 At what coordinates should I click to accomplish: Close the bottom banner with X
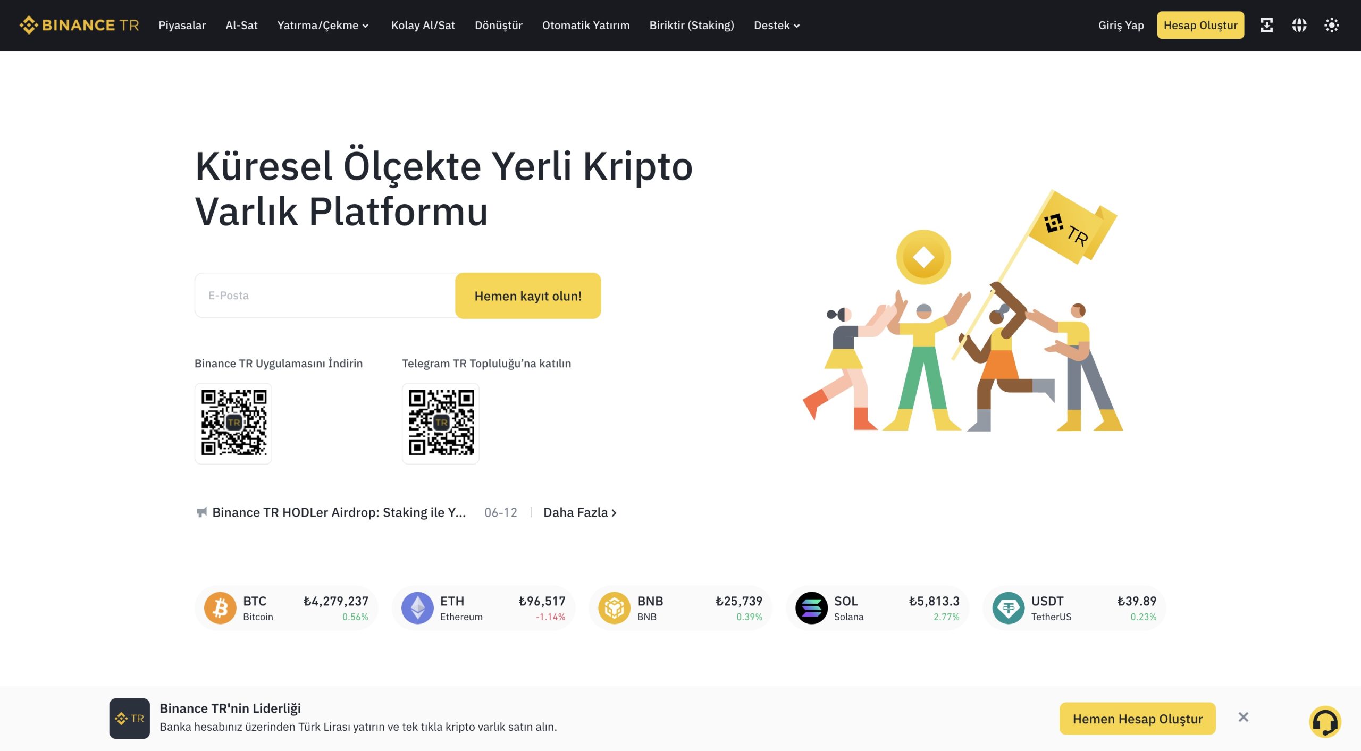[x=1243, y=717]
